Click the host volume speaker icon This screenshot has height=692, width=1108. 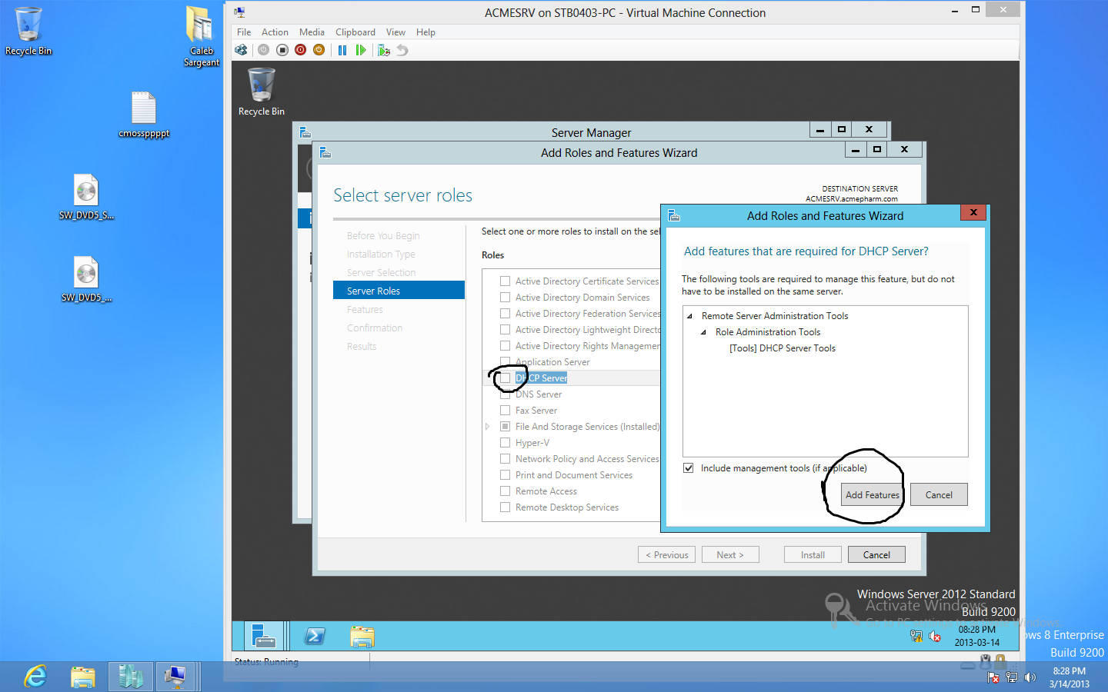[x=1030, y=677]
